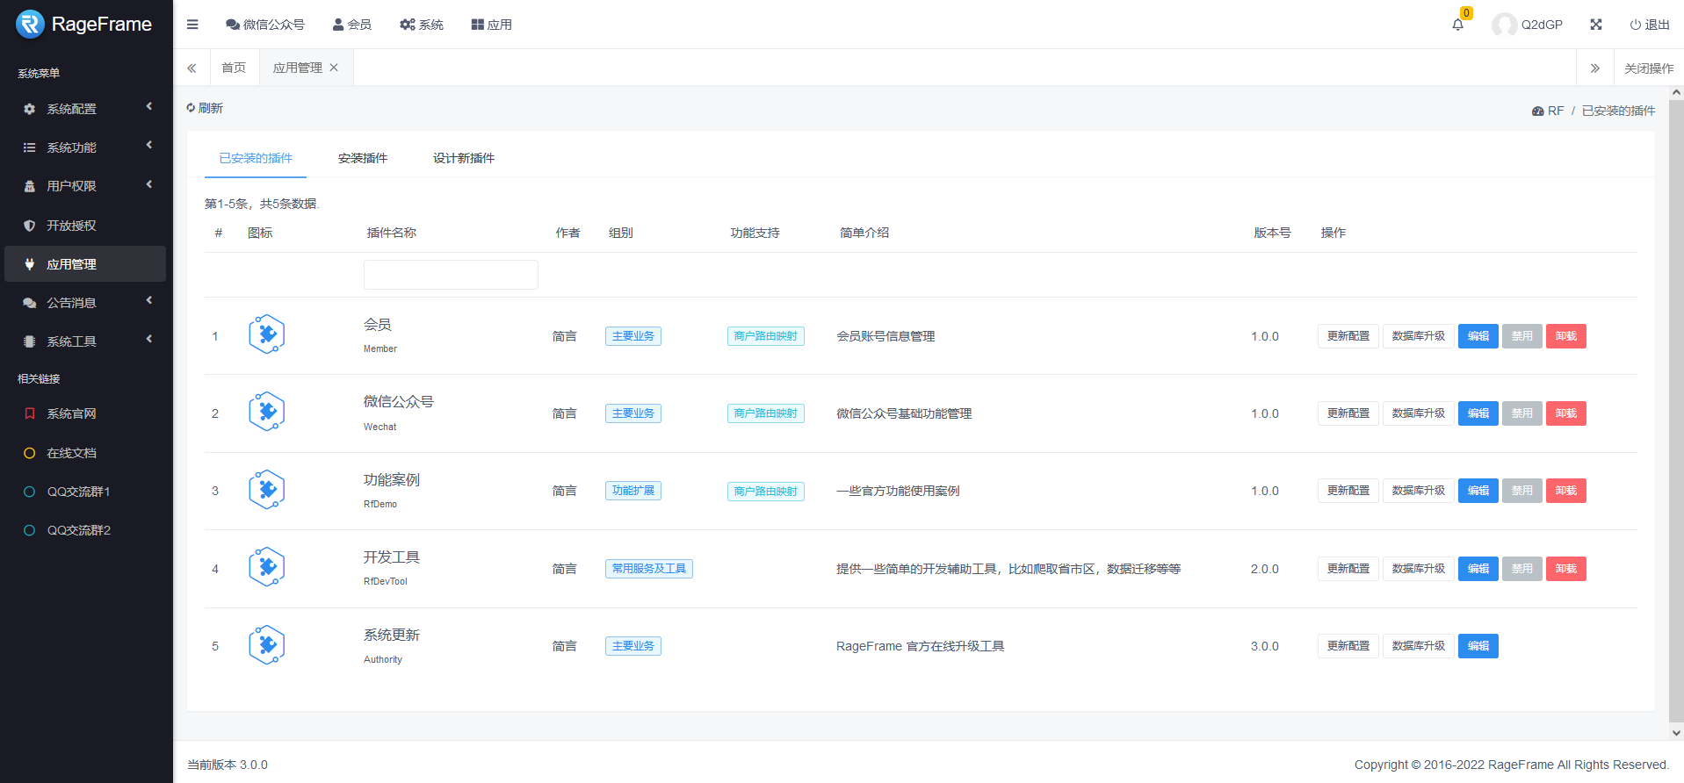Click the 应用管理 plug icon in sidebar
1684x783 pixels.
click(x=30, y=264)
